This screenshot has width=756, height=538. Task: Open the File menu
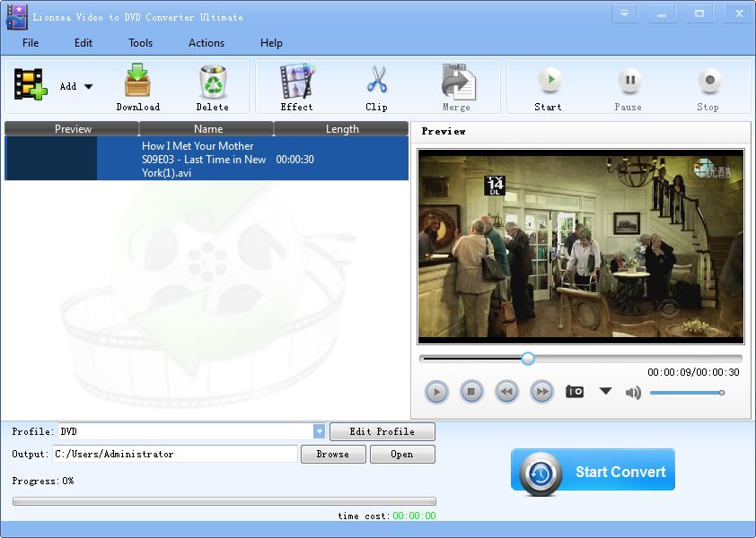tap(31, 43)
